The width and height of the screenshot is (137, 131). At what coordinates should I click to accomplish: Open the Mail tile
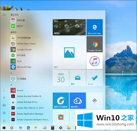tap(78, 78)
